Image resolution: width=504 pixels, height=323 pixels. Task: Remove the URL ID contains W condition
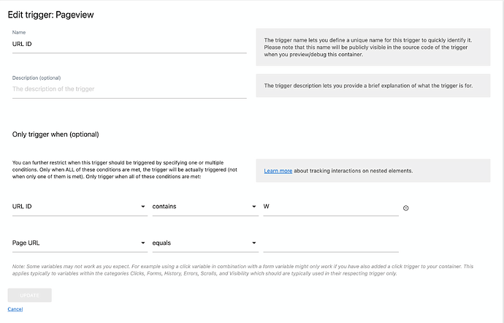(x=405, y=208)
